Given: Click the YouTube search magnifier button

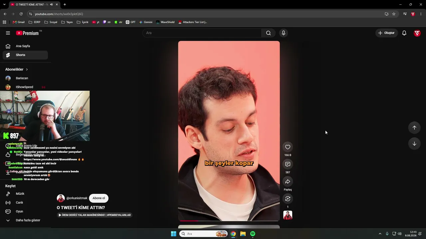Looking at the screenshot, I should [x=269, y=33].
